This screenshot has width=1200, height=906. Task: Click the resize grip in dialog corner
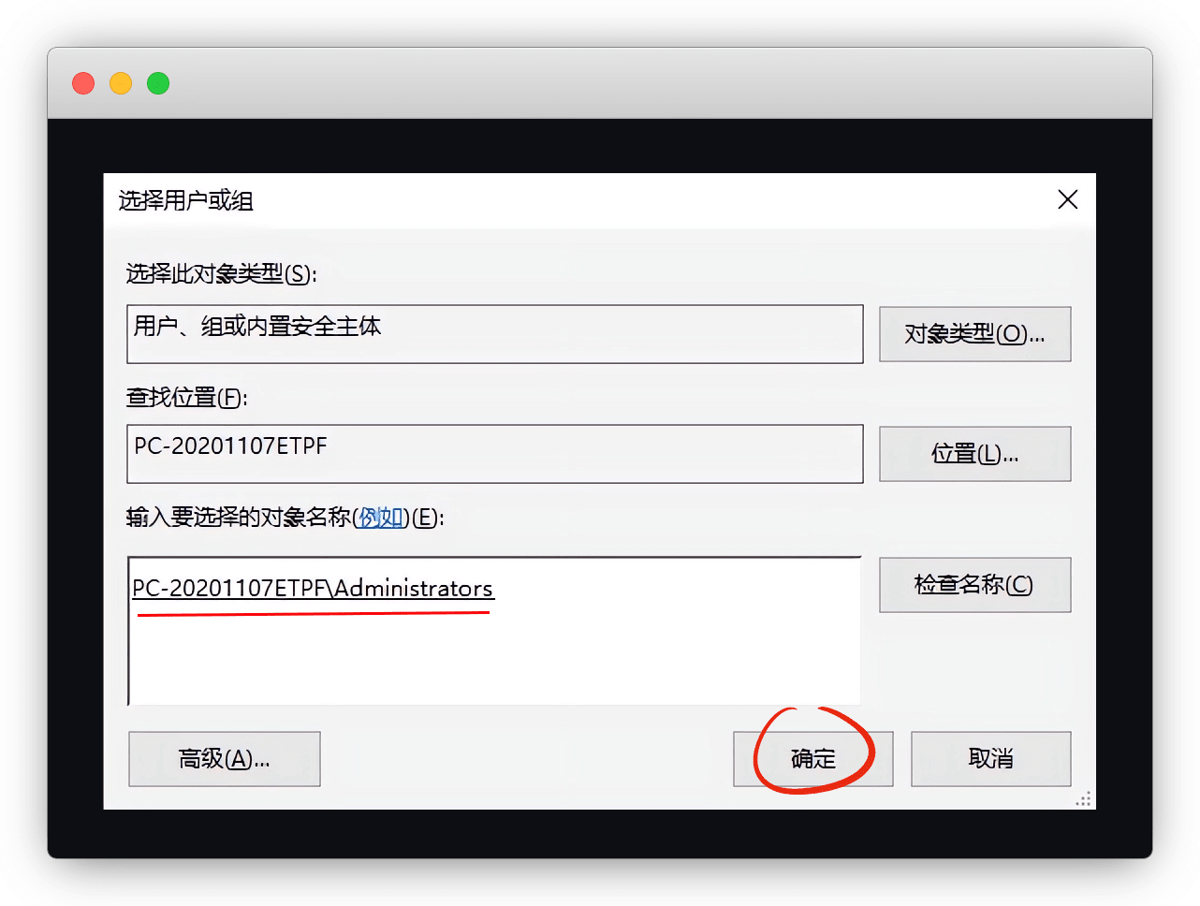tap(1083, 799)
